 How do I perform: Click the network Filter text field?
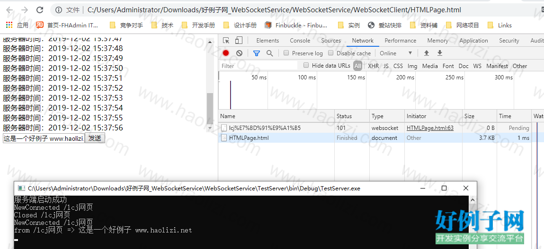tap(259, 66)
